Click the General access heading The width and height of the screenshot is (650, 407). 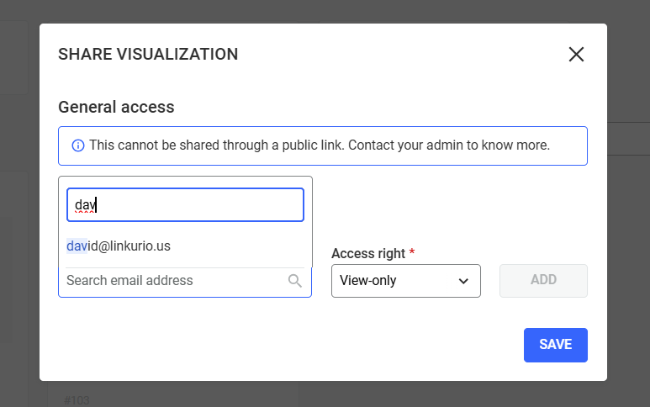116,107
